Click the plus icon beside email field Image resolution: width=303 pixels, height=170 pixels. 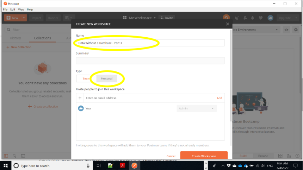[80, 98]
